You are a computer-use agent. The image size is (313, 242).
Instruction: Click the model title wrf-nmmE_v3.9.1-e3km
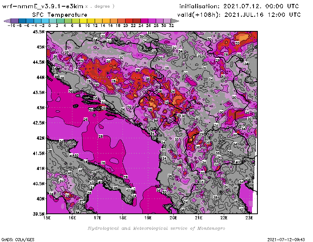coord(43,6)
